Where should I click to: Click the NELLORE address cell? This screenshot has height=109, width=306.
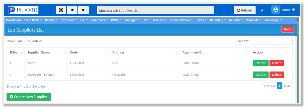145,75
